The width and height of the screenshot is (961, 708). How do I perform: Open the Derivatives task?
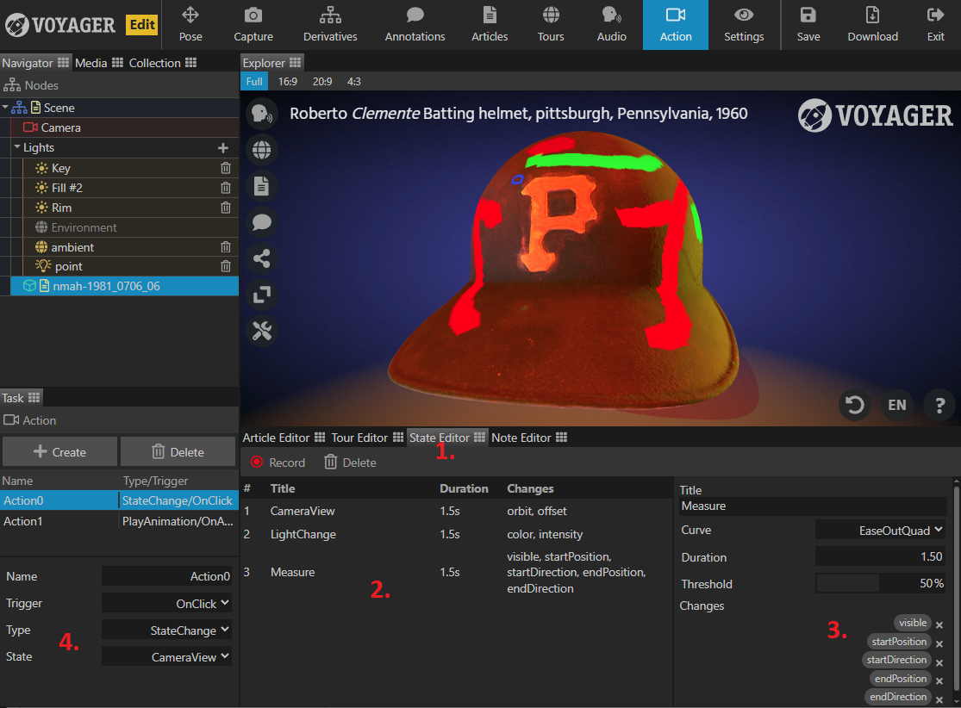(330, 25)
